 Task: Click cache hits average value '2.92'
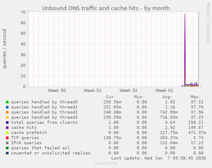pyautogui.click(x=170, y=128)
